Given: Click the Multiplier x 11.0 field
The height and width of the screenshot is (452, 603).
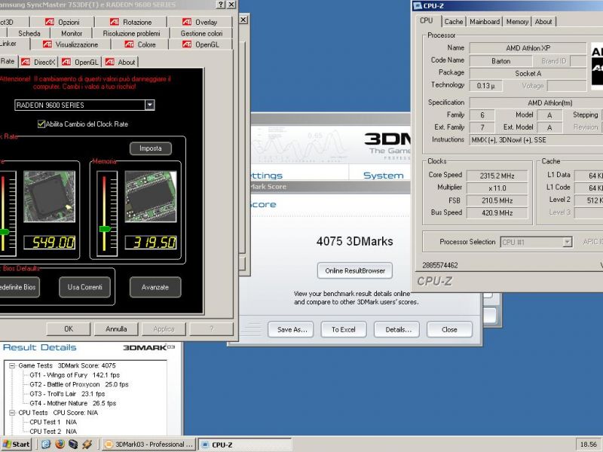Looking at the screenshot, I should tap(497, 188).
